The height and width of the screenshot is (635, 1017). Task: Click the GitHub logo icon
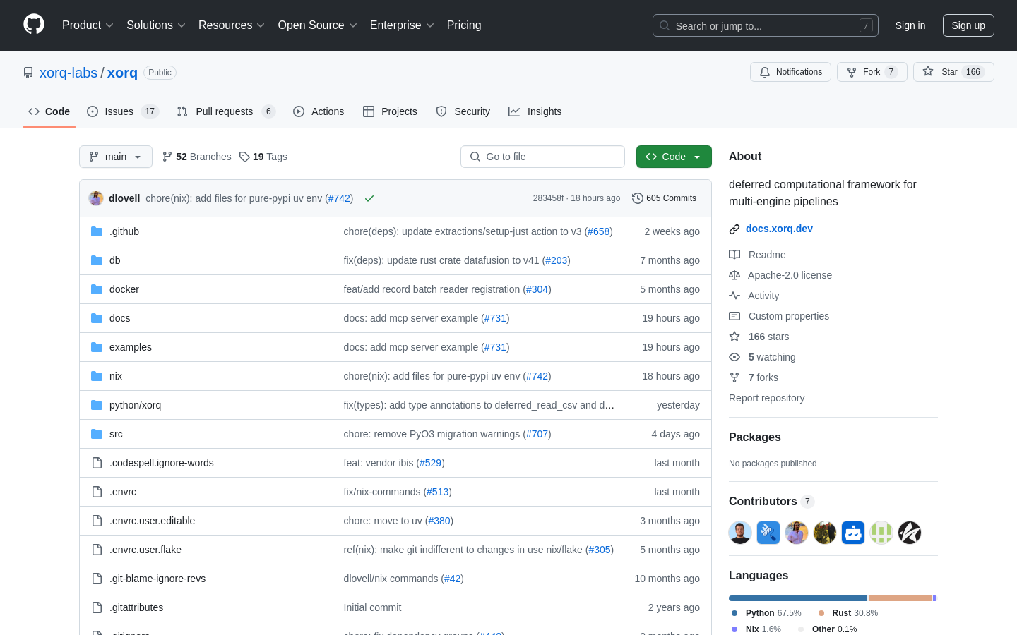click(34, 25)
